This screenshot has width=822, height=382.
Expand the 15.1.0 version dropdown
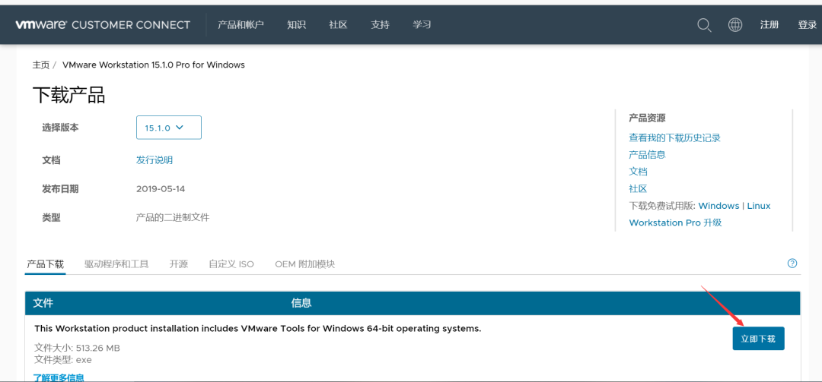pos(169,128)
